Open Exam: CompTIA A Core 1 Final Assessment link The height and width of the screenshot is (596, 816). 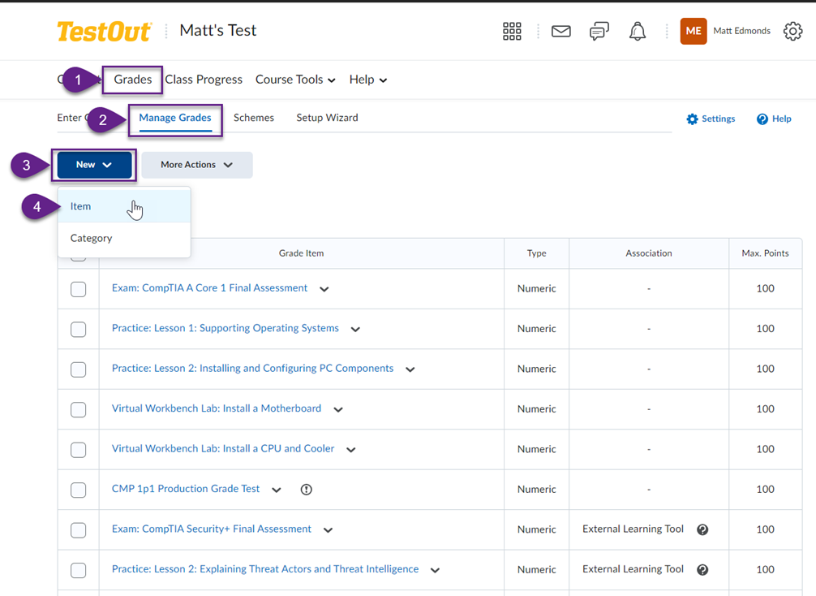click(x=210, y=288)
